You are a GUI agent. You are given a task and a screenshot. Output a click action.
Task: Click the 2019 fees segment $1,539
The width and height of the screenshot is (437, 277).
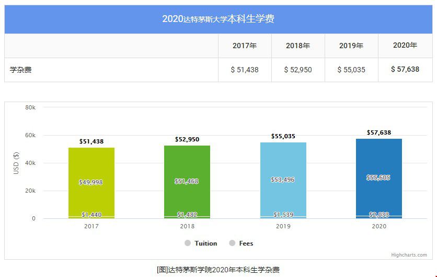(283, 217)
